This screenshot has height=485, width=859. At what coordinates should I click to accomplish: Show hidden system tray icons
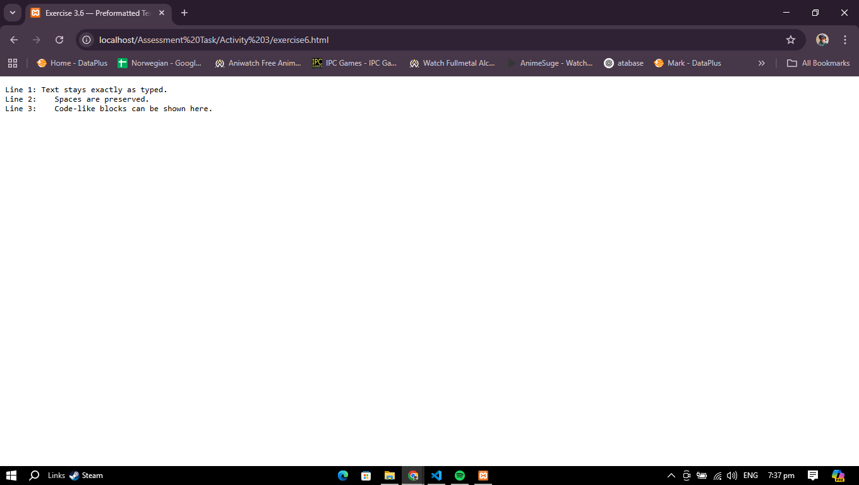[671, 476]
